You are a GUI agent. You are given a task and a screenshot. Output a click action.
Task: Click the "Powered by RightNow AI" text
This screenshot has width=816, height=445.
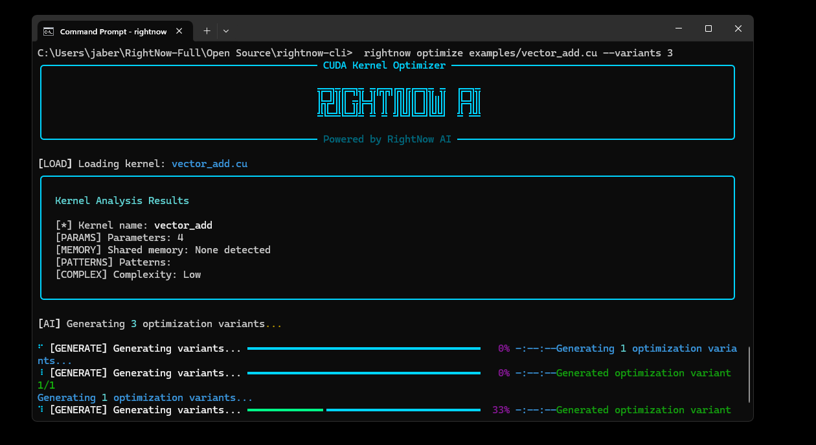coord(387,139)
